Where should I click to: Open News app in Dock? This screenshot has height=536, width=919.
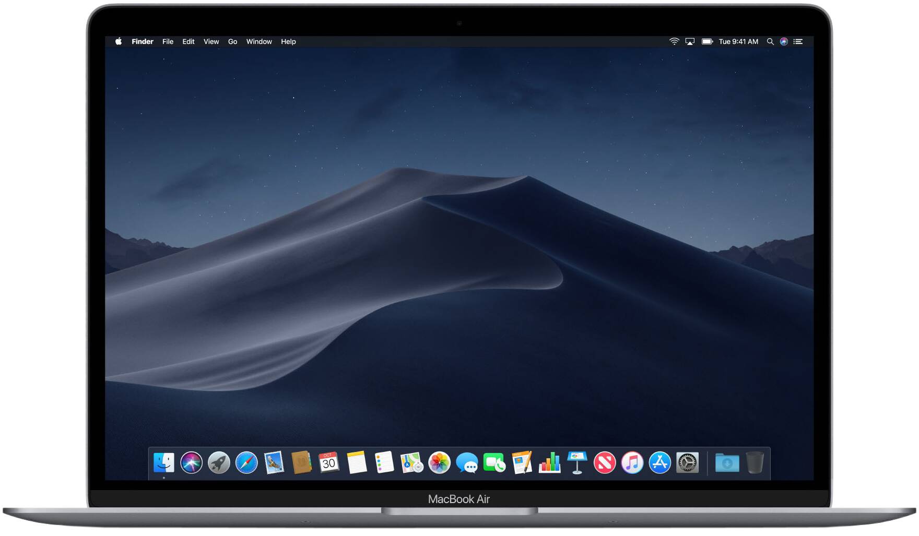[605, 463]
